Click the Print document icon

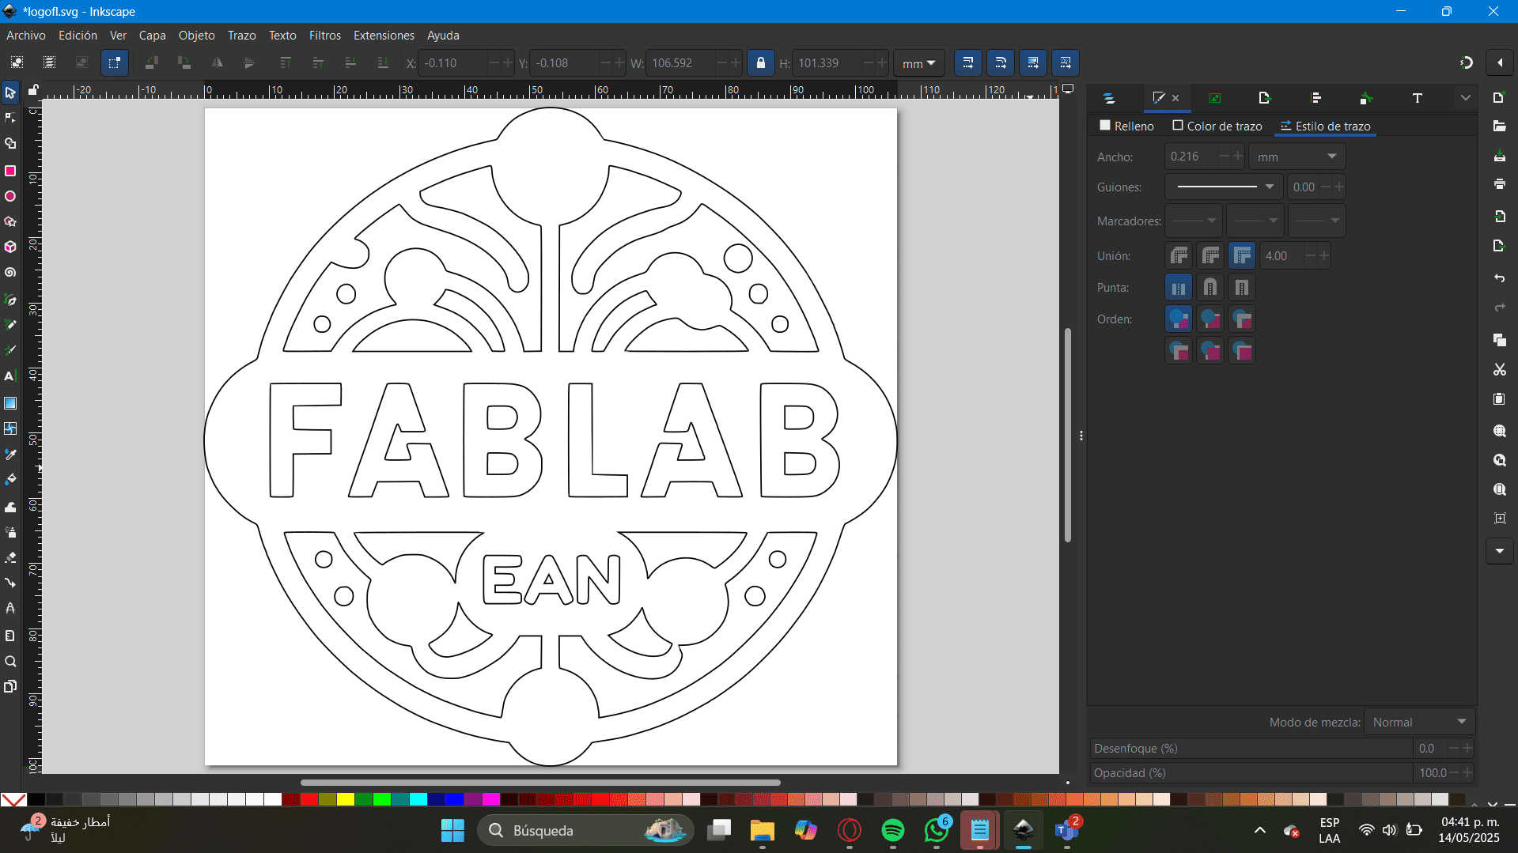tap(1499, 184)
